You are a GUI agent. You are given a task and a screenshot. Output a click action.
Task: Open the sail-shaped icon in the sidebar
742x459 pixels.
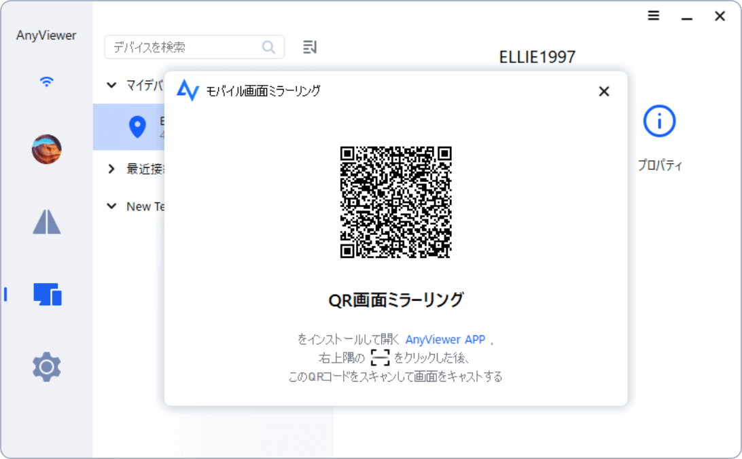tap(46, 222)
